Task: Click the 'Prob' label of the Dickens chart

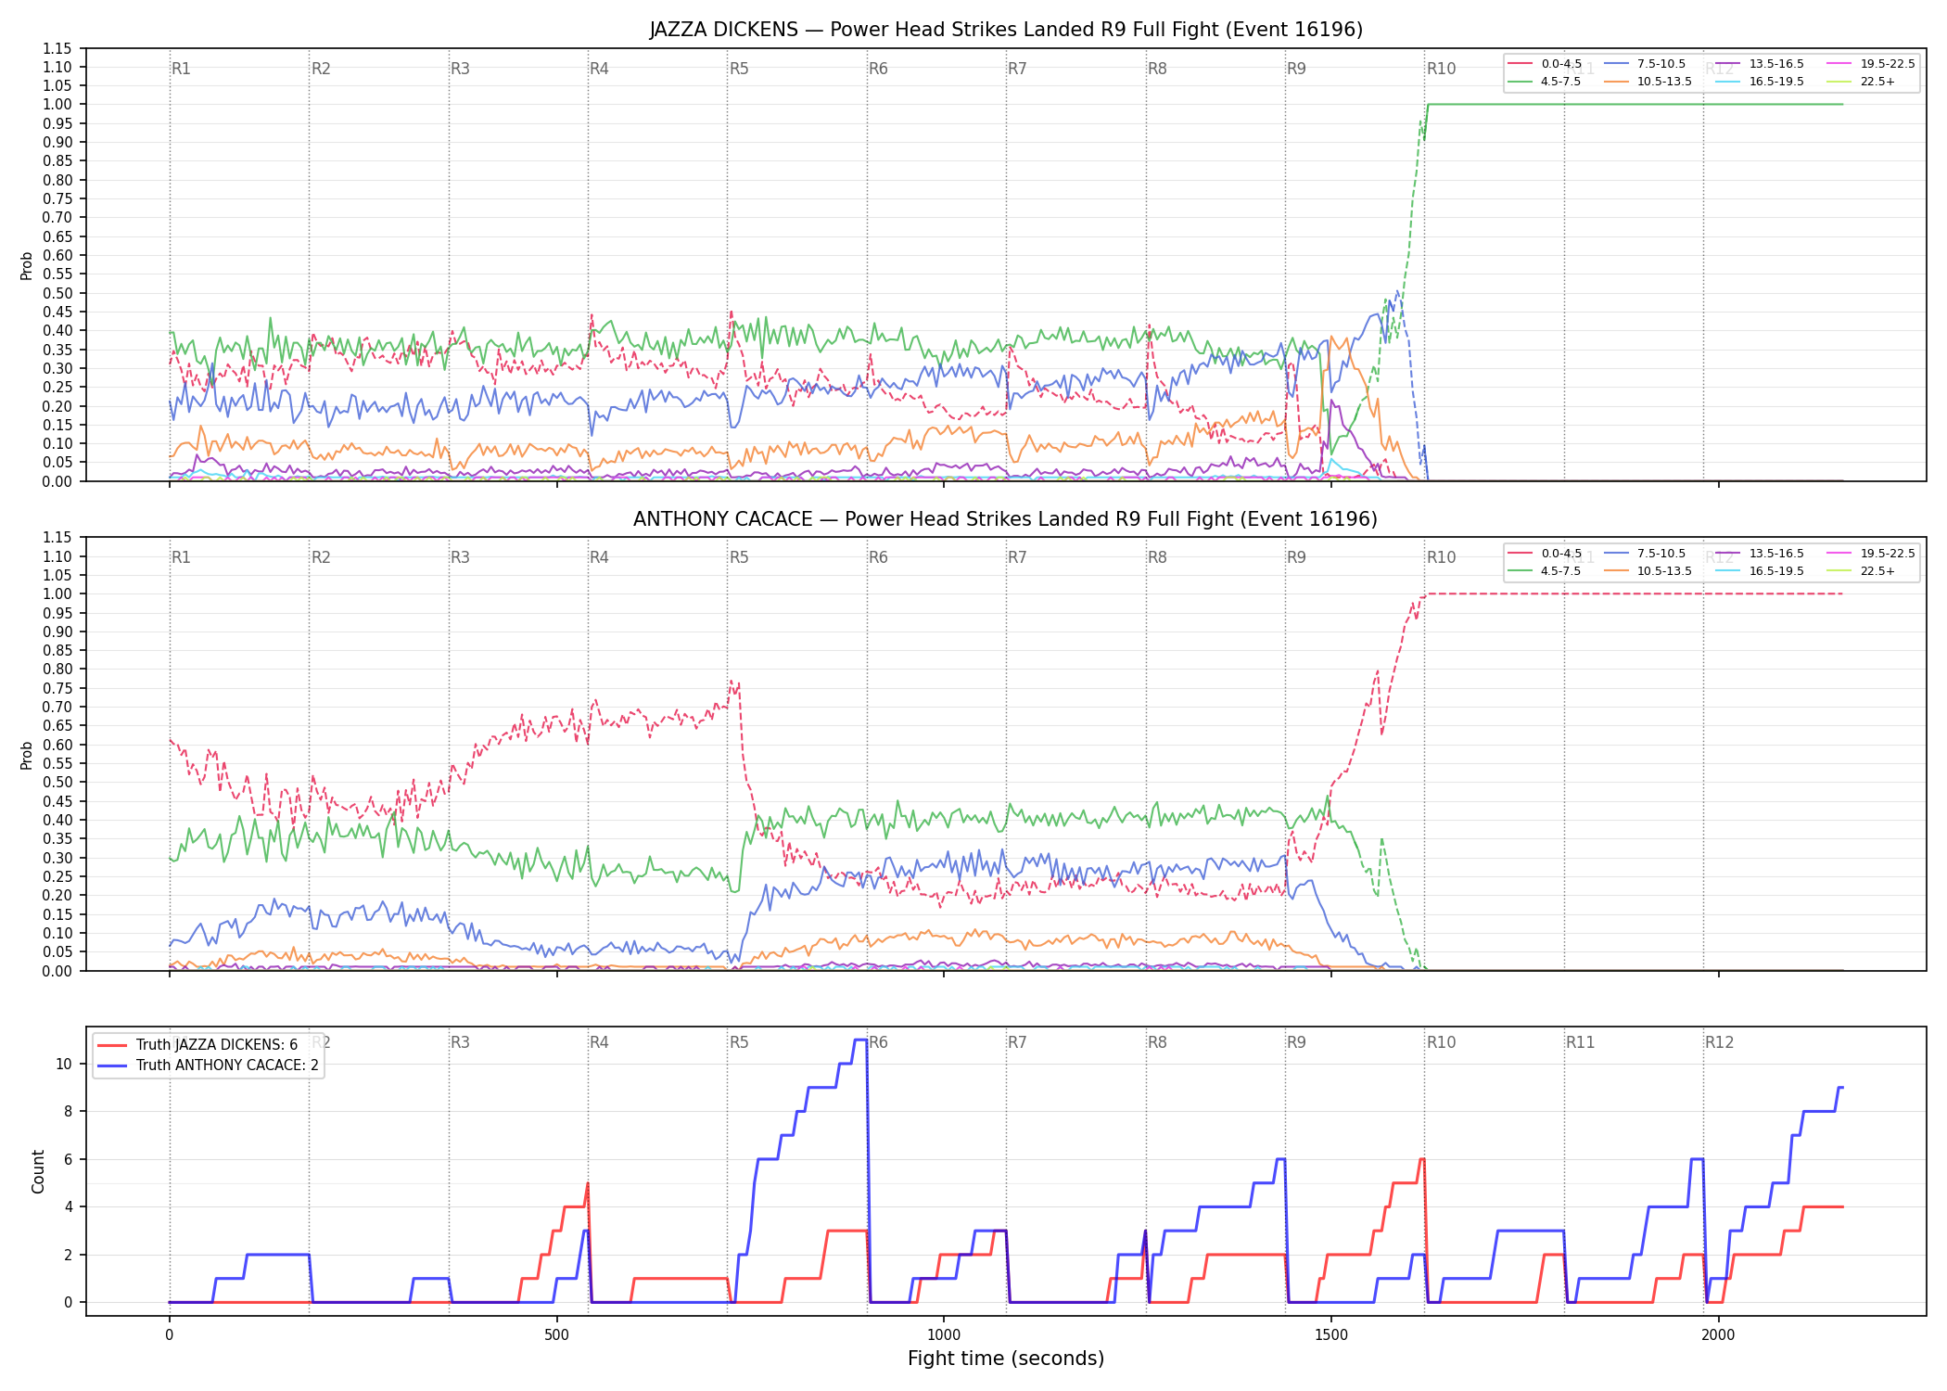Action: (x=27, y=265)
